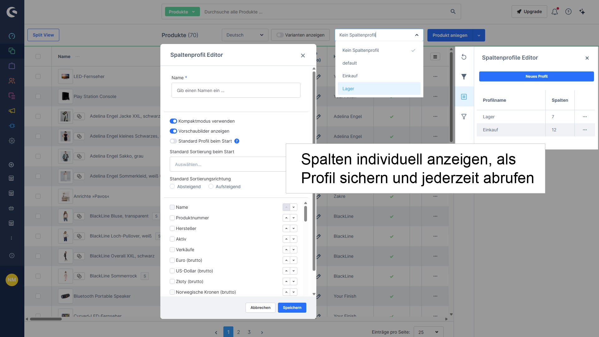This screenshot has width=599, height=337.
Task: Check the Hersteller column checkbox
Action: click(x=172, y=228)
